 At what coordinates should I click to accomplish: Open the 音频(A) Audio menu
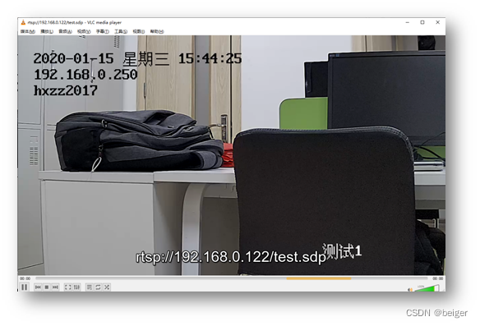click(x=65, y=31)
